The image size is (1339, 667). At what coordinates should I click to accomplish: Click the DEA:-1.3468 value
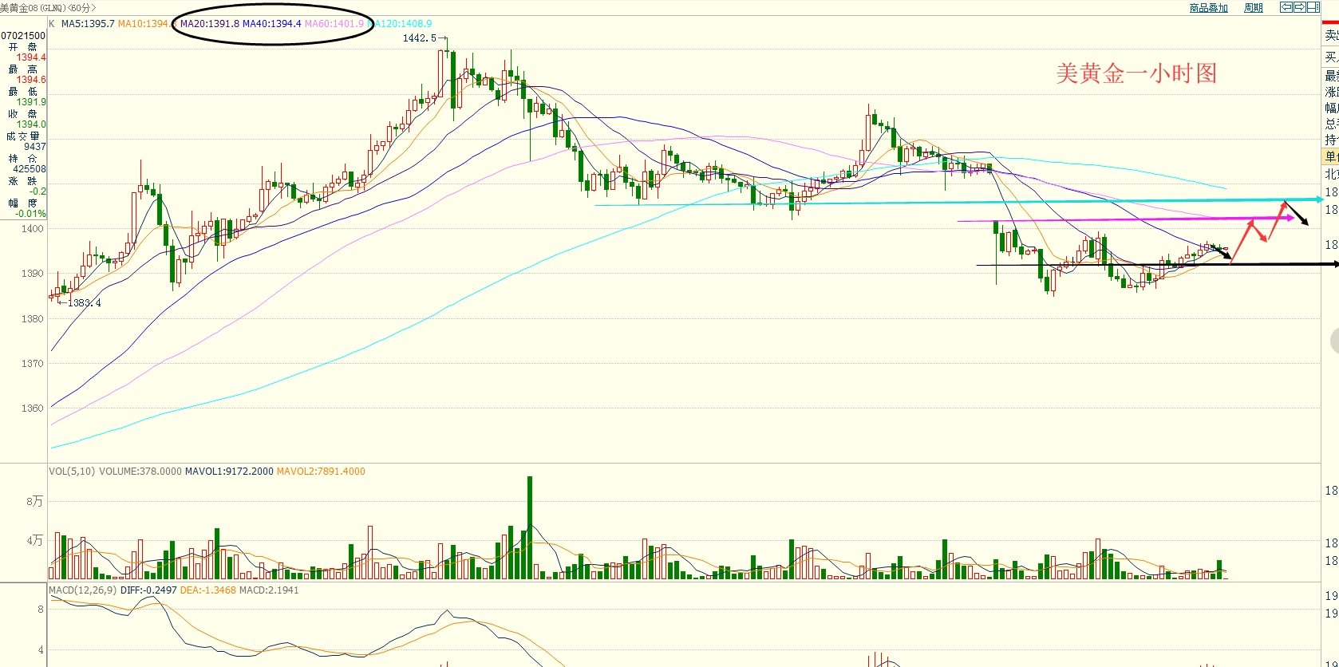208,590
